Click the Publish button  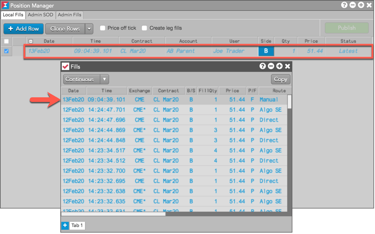pos(347,28)
